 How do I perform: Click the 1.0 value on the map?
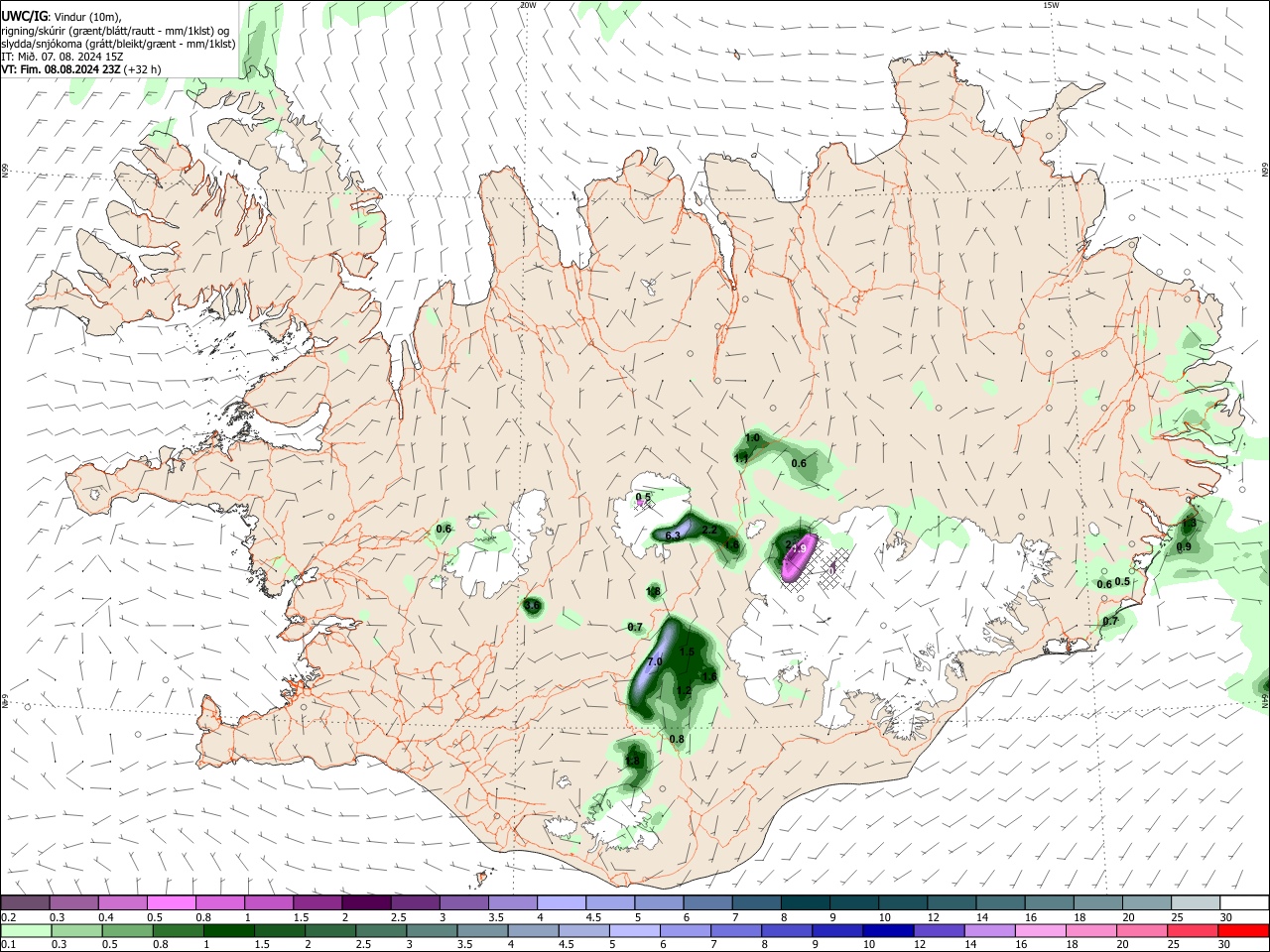(x=752, y=437)
